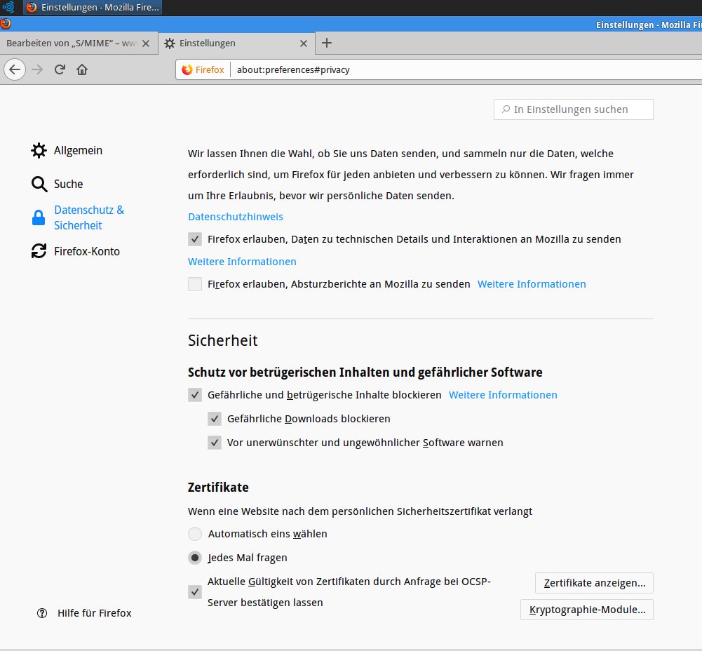Open the Datenschutzhinweis link
The image size is (702, 651).
click(235, 217)
